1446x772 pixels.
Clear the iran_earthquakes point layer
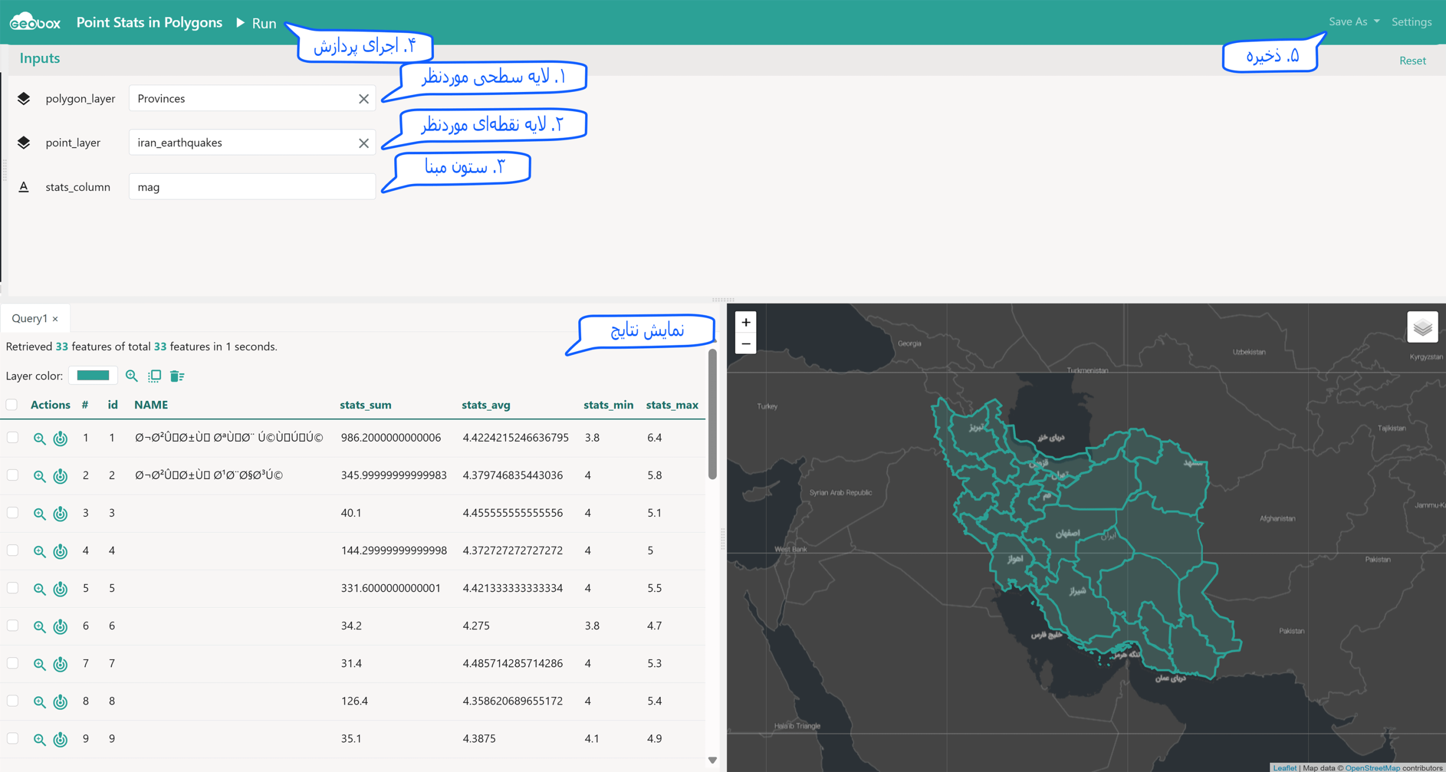tap(364, 143)
